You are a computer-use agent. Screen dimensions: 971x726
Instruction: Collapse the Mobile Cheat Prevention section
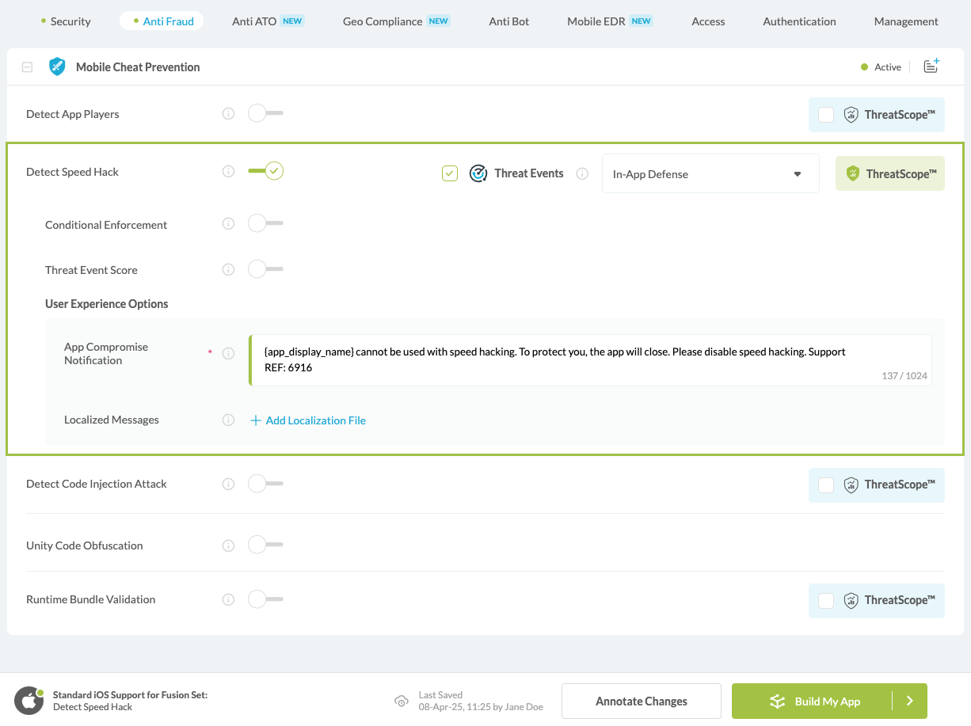point(27,67)
